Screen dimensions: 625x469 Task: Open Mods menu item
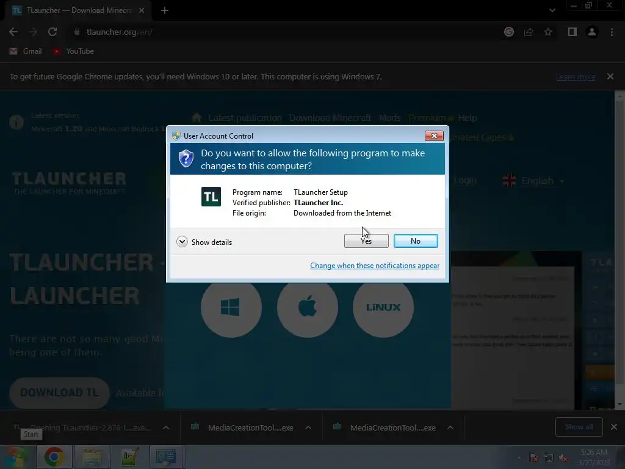(389, 118)
